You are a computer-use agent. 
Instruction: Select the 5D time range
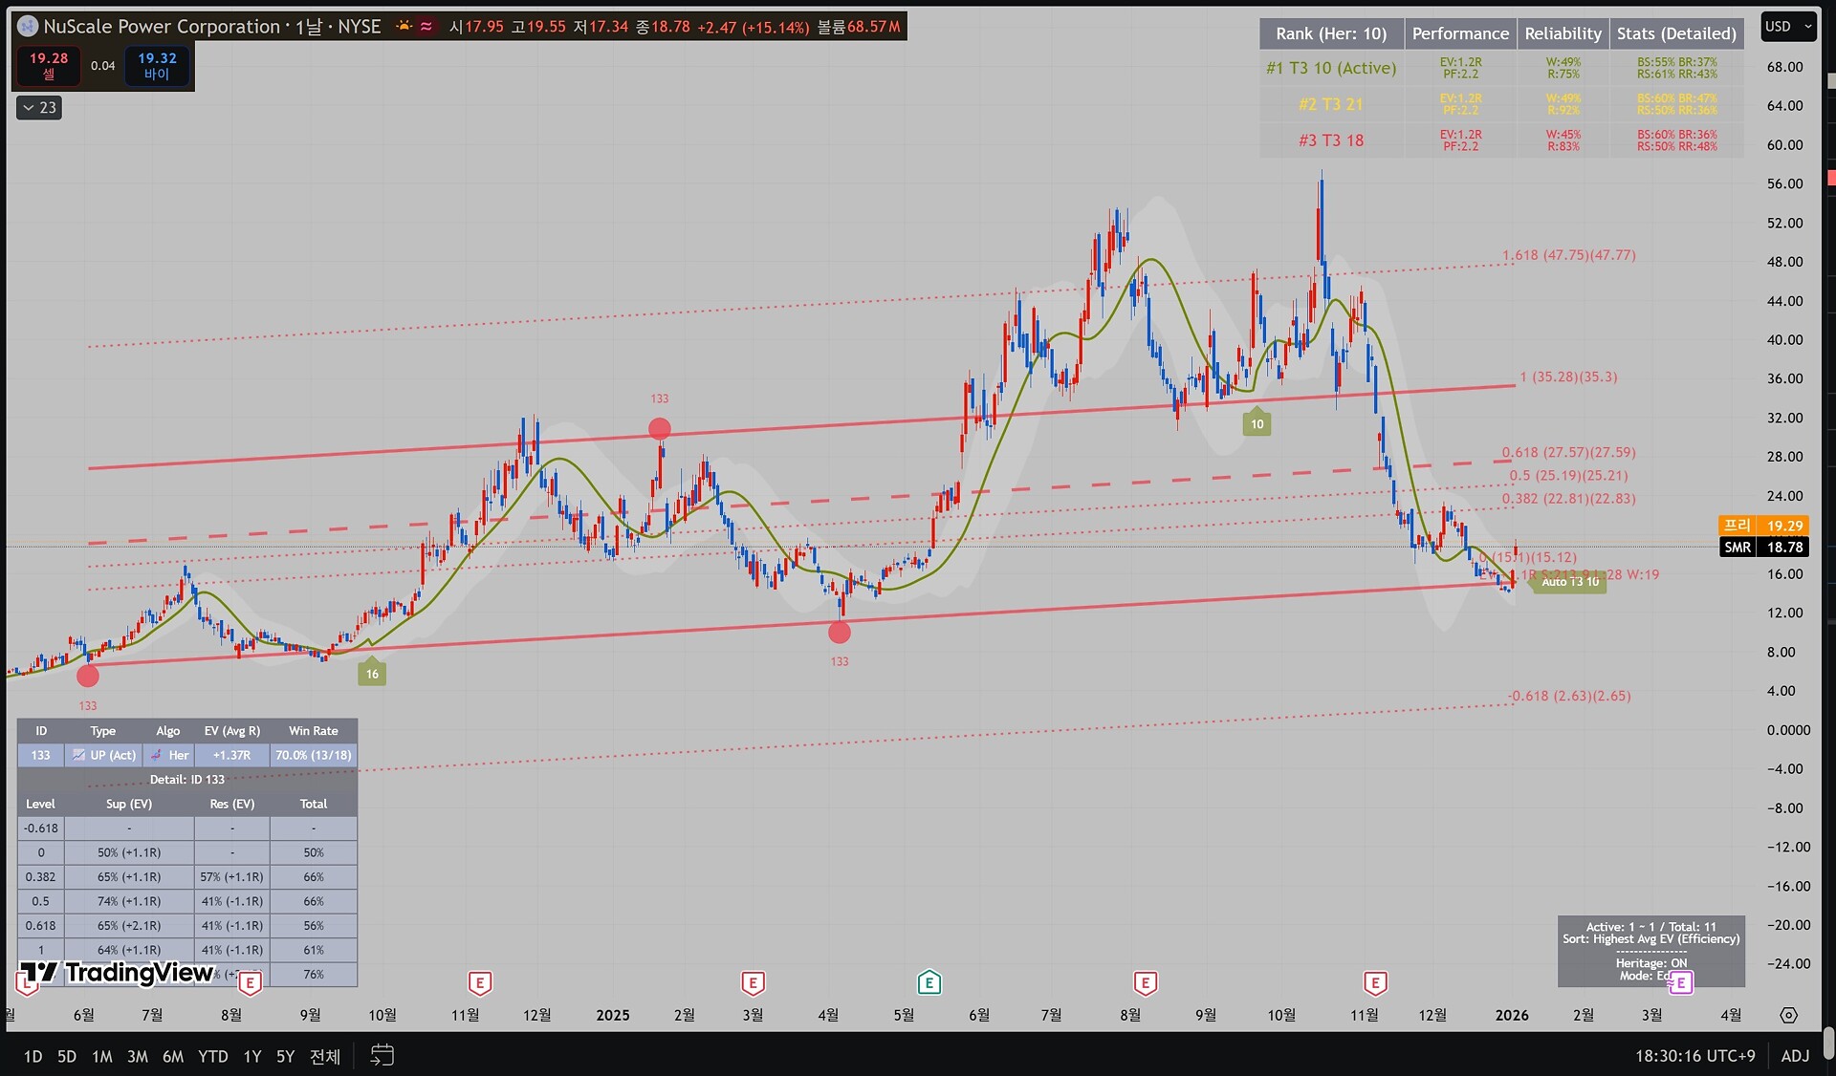67,1056
